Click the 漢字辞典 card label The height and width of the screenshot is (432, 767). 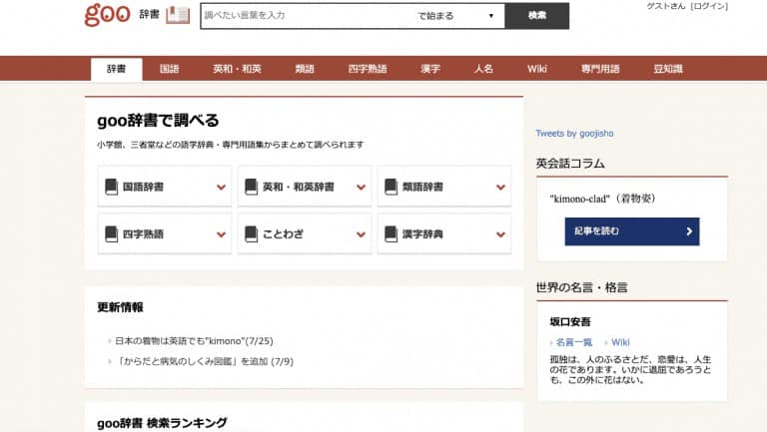[422, 234]
